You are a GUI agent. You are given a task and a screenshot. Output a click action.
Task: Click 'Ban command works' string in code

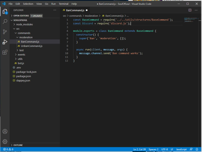pyautogui.click(x=125, y=53)
